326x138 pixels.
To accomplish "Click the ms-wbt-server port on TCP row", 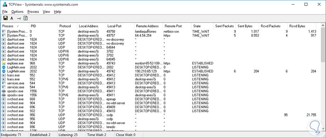I will [116, 103].
